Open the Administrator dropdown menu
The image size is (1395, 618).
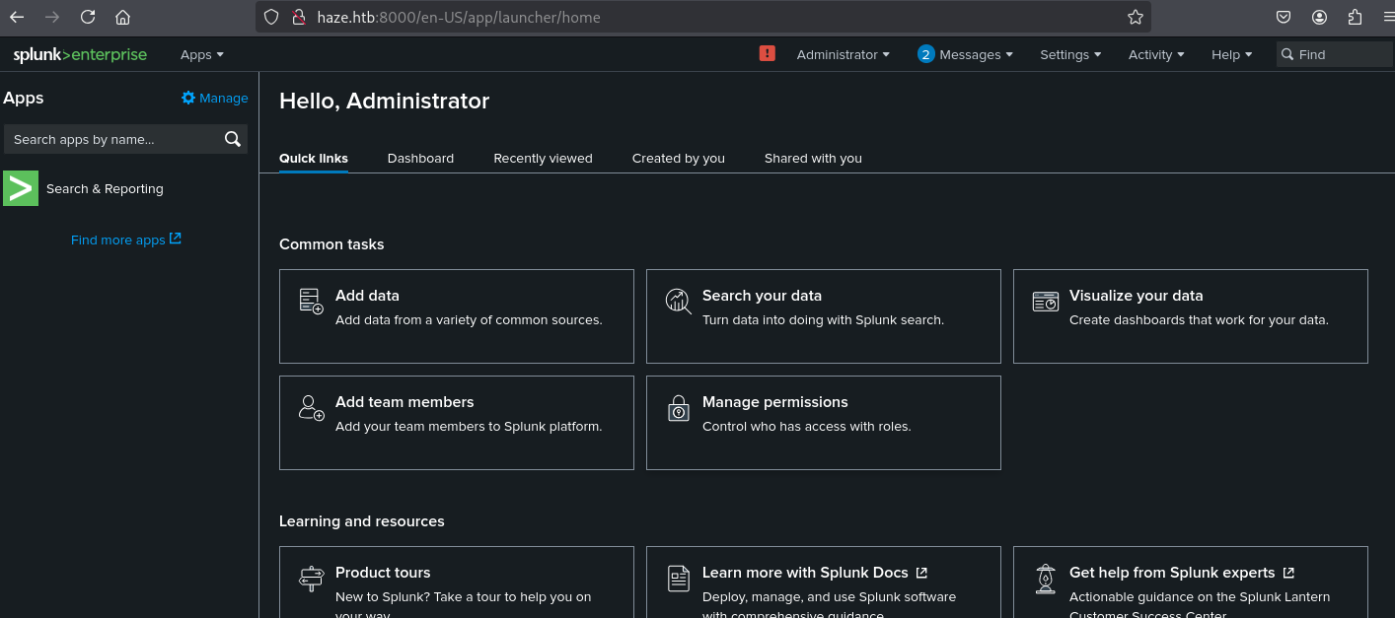pyautogui.click(x=843, y=54)
